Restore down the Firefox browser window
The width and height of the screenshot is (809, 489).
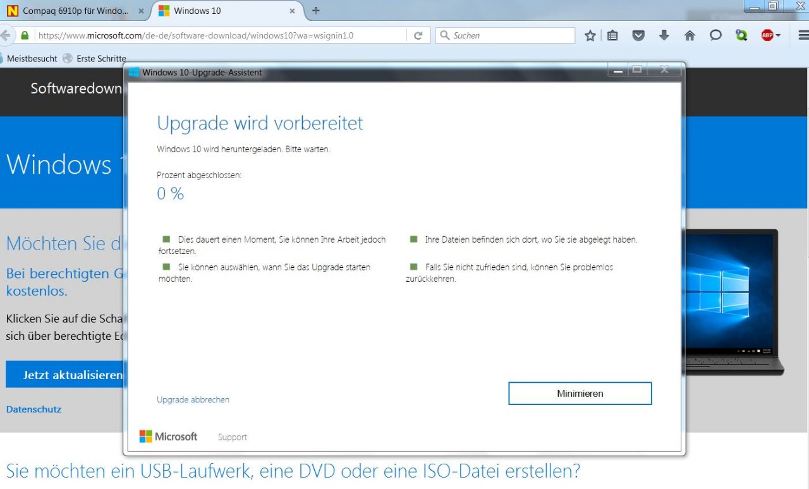[x=772, y=6]
